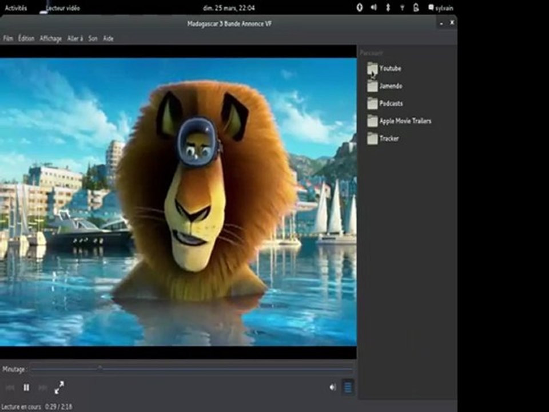Image resolution: width=549 pixels, height=412 pixels.
Task: Open the Podcasts folder in sidebar
Action: click(385, 104)
